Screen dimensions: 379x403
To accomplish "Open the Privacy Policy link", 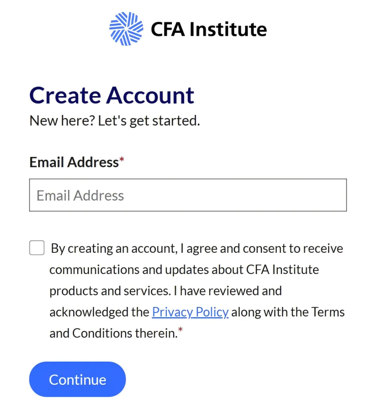I will (x=190, y=312).
